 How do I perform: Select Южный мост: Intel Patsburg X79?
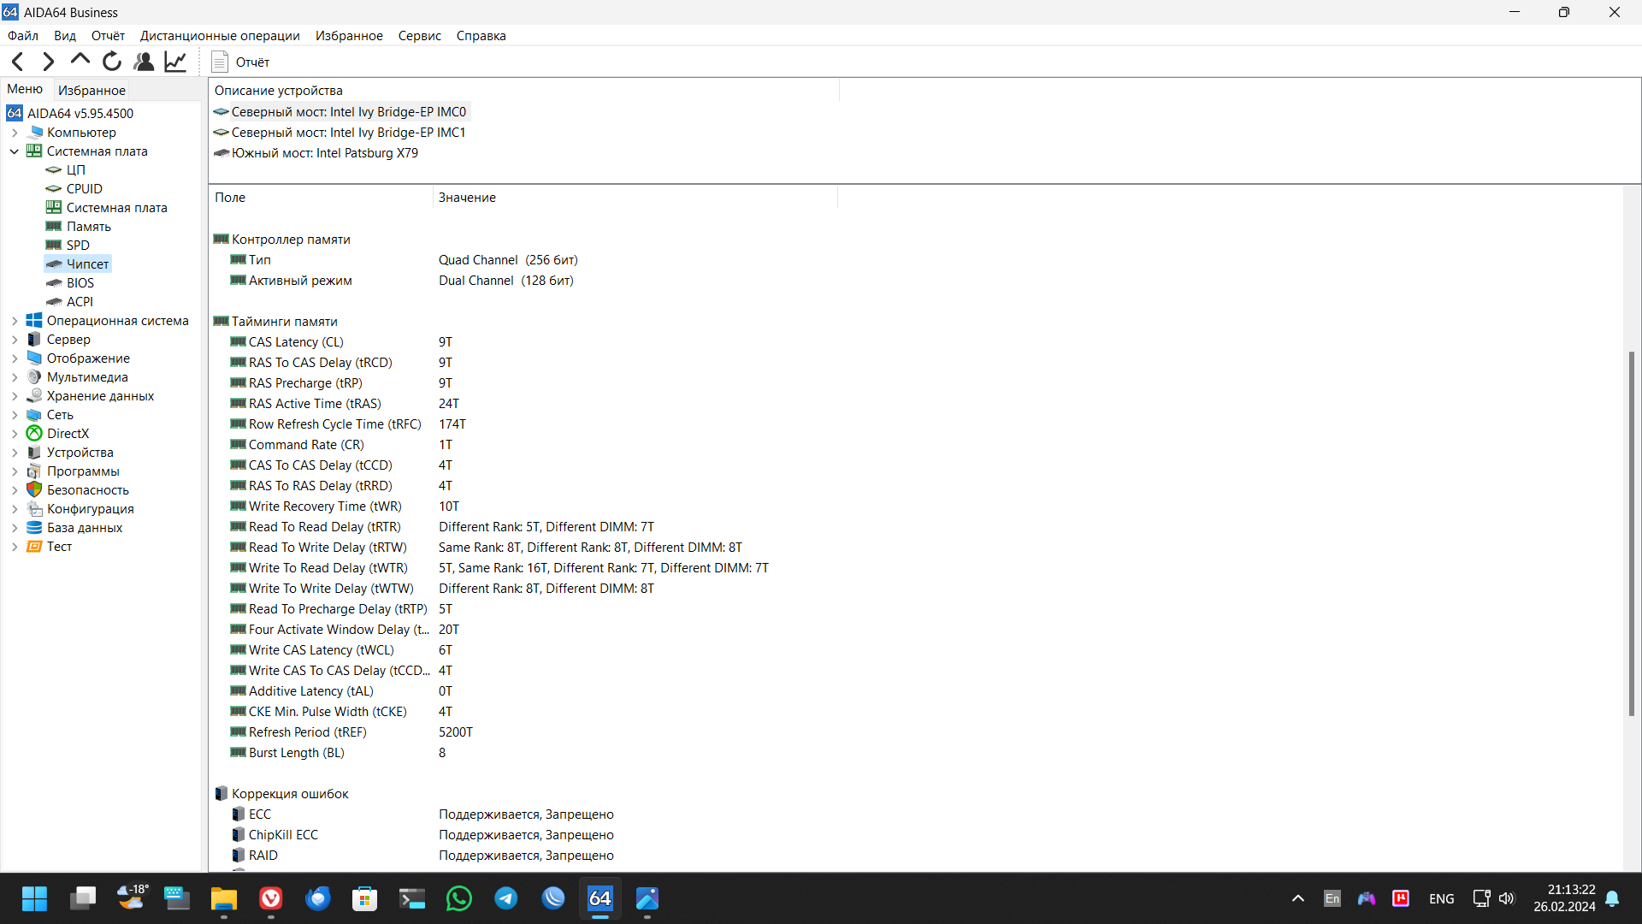[x=324, y=153]
